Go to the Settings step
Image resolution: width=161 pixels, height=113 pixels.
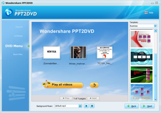[x=18, y=36]
